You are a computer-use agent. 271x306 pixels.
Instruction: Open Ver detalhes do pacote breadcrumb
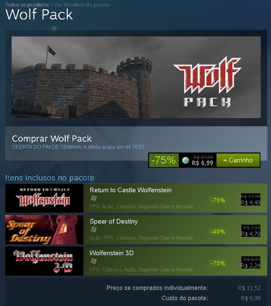(x=82, y=5)
